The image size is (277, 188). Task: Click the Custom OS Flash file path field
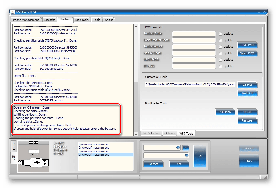pyautogui.click(x=190, y=84)
